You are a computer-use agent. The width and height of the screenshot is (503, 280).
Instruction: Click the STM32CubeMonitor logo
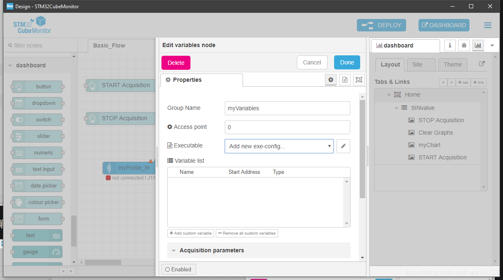click(32, 25)
